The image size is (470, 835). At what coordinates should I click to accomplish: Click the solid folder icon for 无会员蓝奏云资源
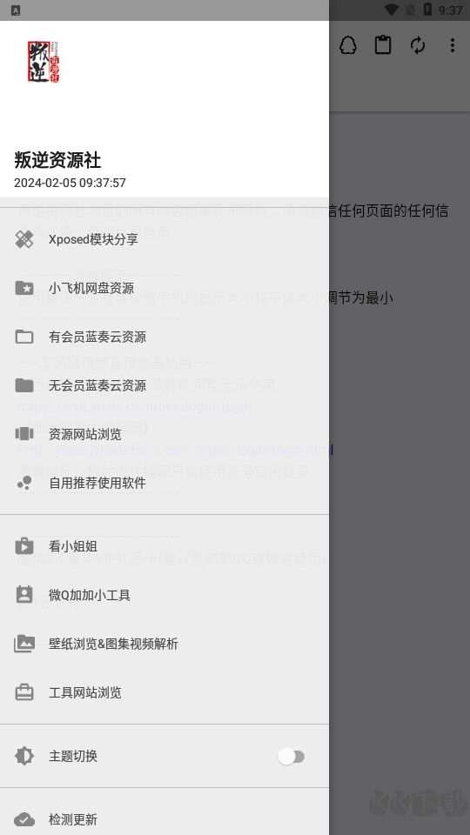[x=24, y=385]
